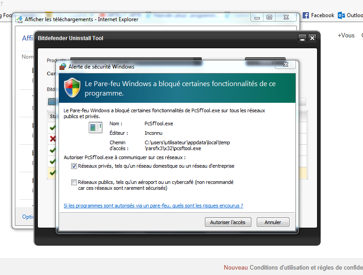363x275 pixels.
Task: Select the PcSfTool.exe name text
Action: point(159,124)
